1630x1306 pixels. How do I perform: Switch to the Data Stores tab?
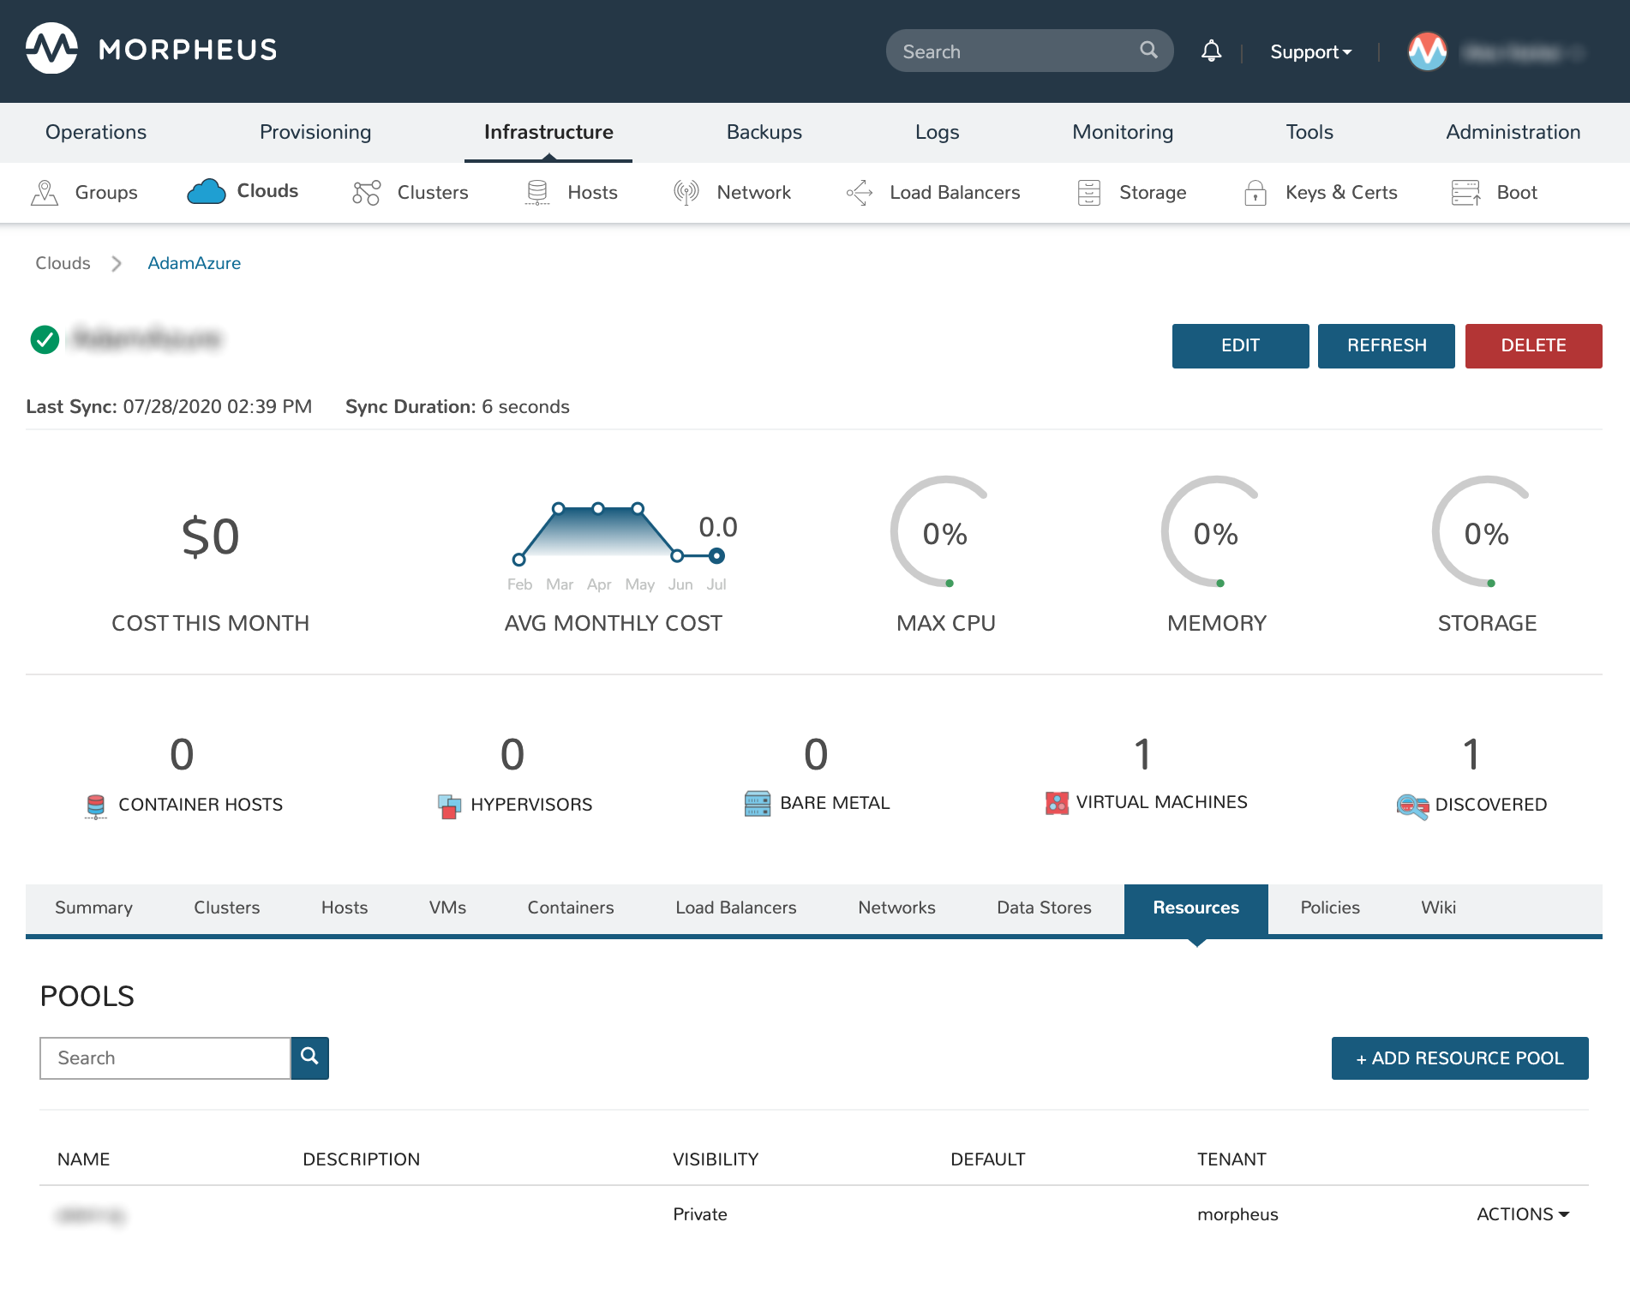1043,908
